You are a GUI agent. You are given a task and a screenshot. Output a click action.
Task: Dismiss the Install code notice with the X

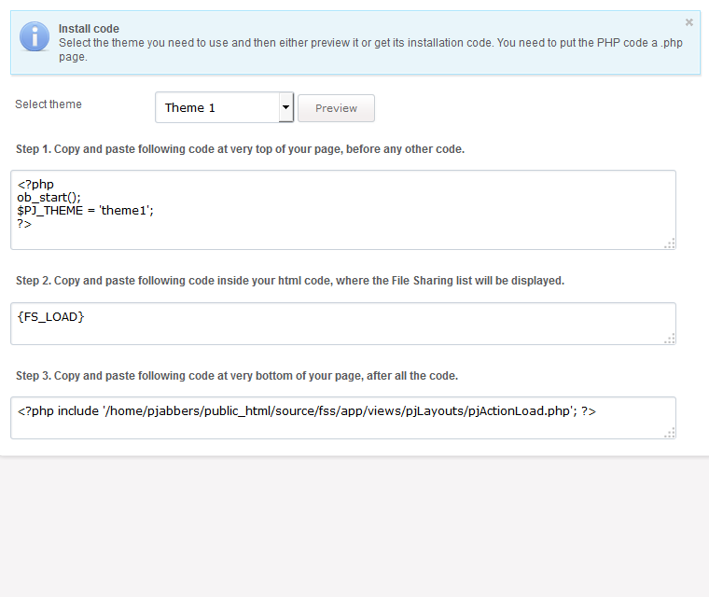tap(688, 22)
